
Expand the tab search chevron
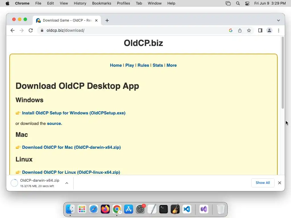[278, 20]
